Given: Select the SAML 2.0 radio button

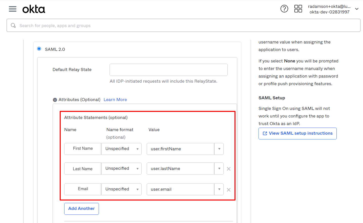Looking at the screenshot, I should (39, 48).
